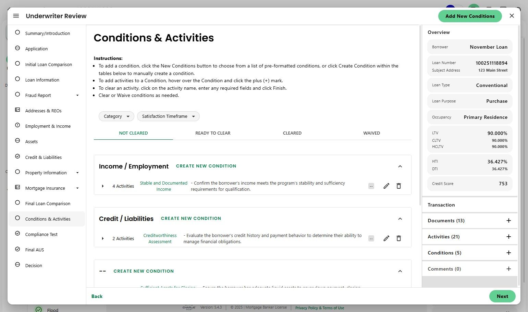Select Loan Information step indicator

(17, 79)
